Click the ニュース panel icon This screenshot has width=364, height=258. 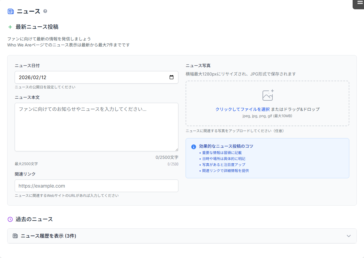click(x=10, y=10)
